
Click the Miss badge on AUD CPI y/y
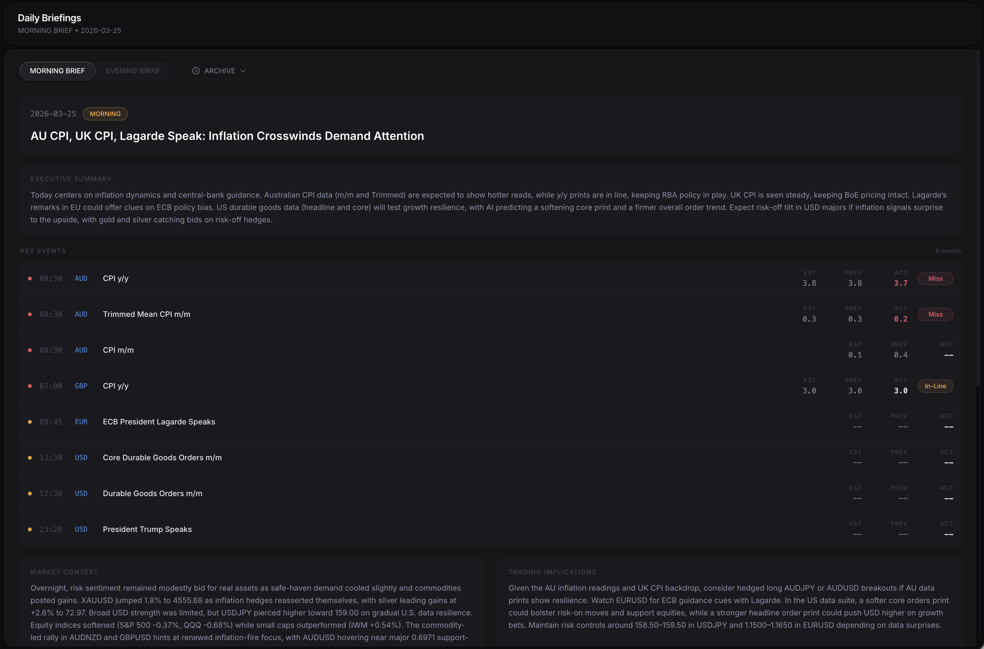pos(935,279)
